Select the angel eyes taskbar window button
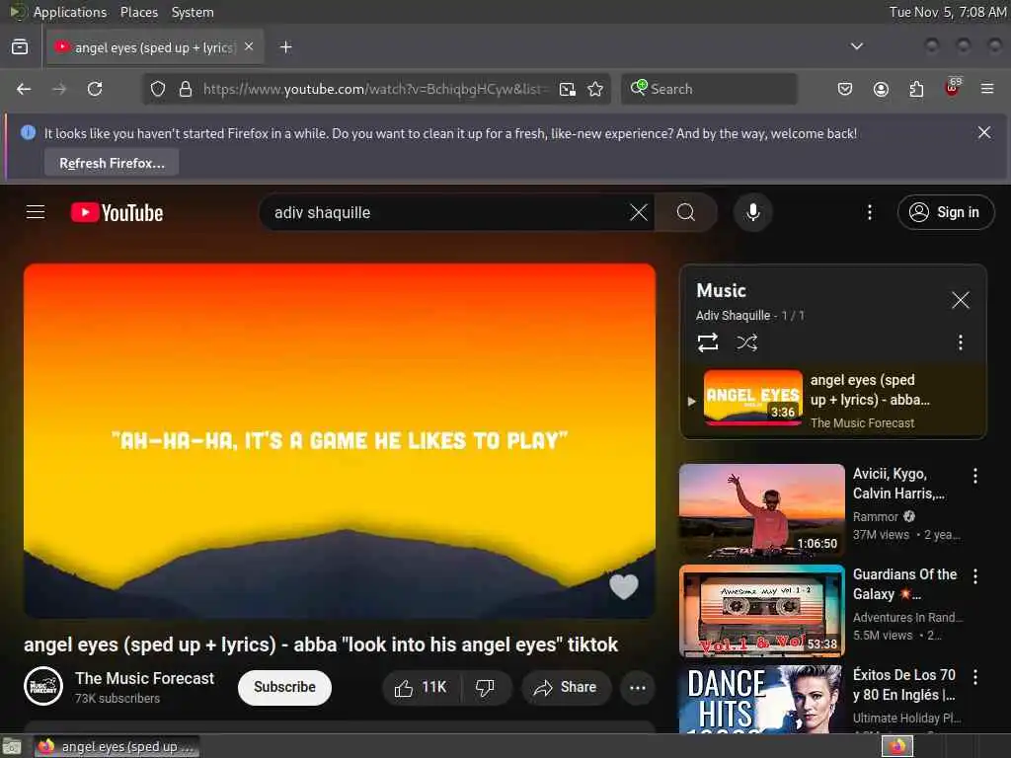The width and height of the screenshot is (1011, 758). 117,746
